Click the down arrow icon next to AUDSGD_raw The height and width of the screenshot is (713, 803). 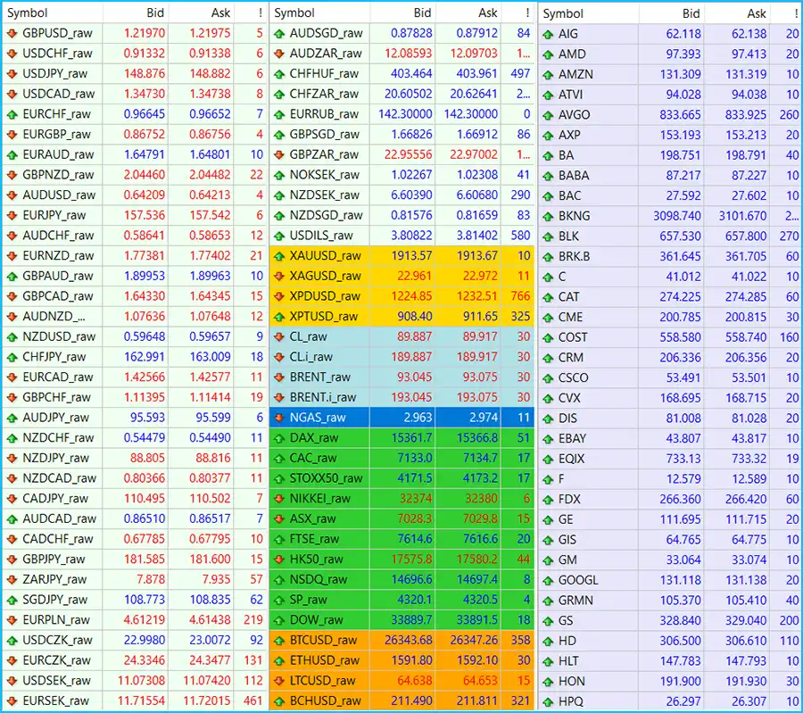tap(279, 33)
